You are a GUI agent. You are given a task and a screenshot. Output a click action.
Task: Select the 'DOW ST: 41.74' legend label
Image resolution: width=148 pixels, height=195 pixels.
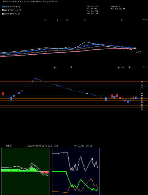point(12,6)
